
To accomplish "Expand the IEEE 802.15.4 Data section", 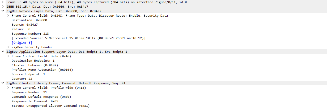I will [3, 7].
